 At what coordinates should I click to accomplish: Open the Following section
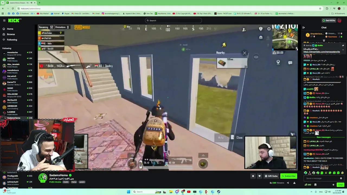coord(12,40)
